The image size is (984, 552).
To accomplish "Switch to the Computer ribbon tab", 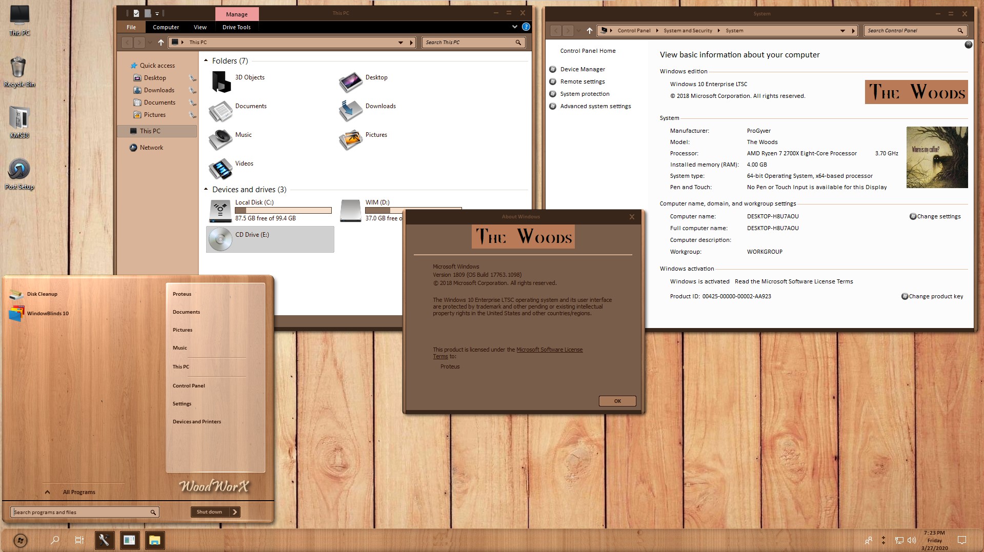I will [x=166, y=27].
